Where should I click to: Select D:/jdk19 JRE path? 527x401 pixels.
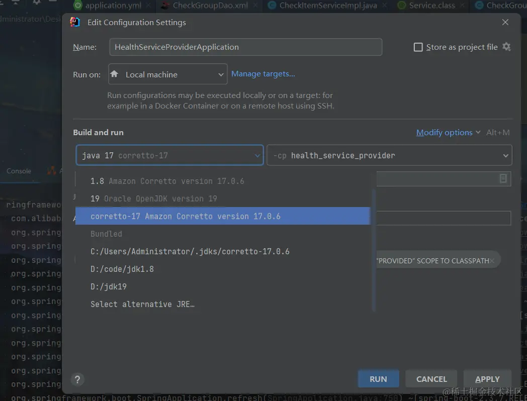[222, 286]
